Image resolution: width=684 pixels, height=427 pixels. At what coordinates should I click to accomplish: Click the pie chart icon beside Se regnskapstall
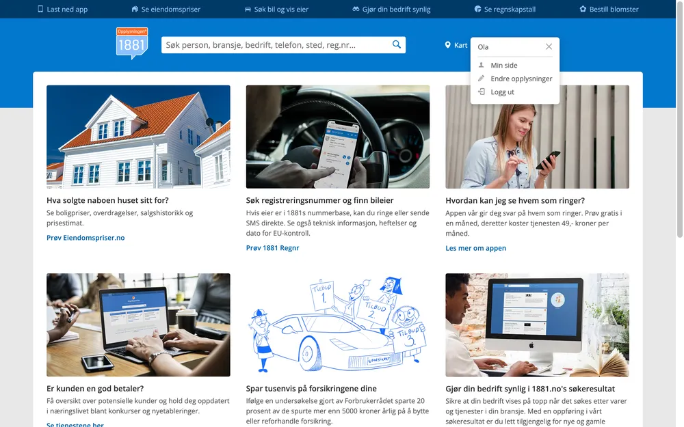click(x=477, y=10)
